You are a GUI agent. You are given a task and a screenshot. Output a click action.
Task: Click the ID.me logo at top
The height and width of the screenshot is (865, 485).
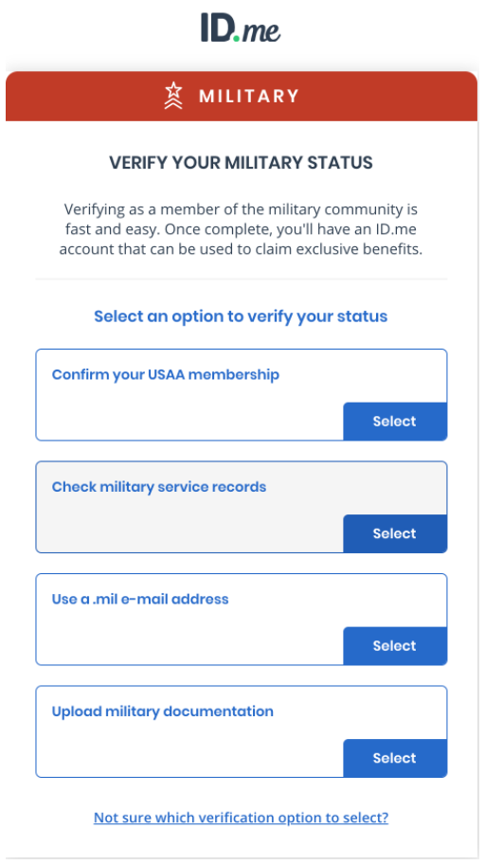241,28
